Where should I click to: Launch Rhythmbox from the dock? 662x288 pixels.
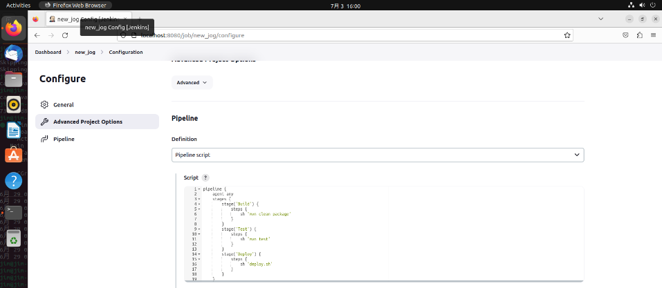click(x=14, y=104)
